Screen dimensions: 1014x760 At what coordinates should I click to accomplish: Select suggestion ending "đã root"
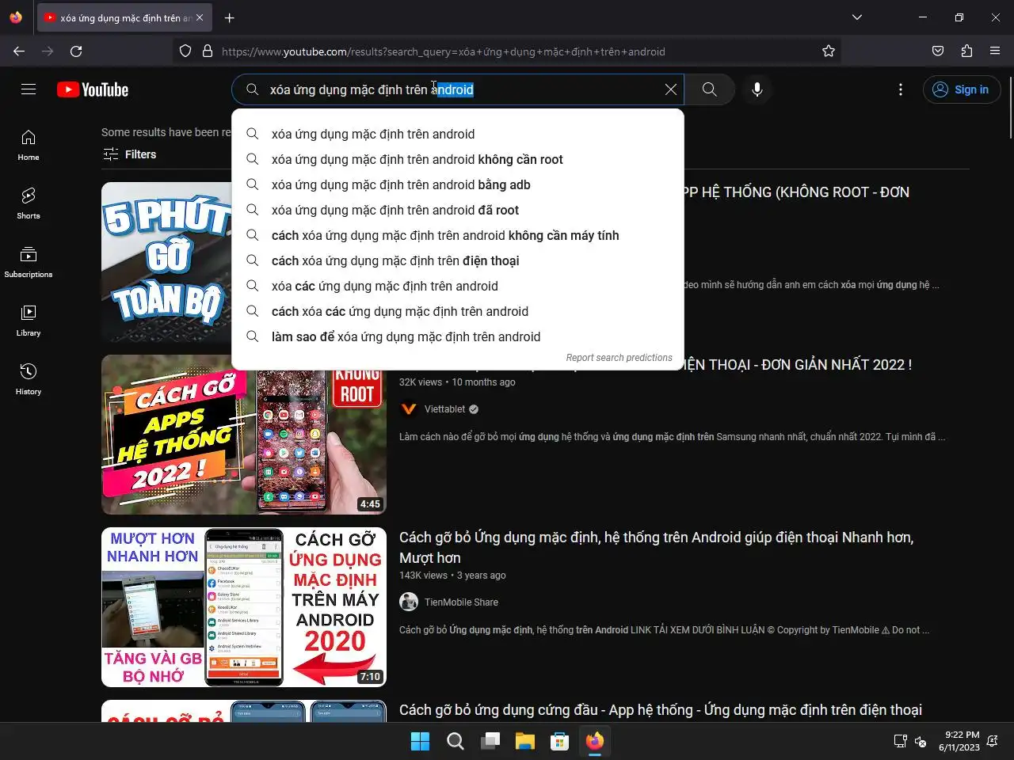pyautogui.click(x=458, y=210)
